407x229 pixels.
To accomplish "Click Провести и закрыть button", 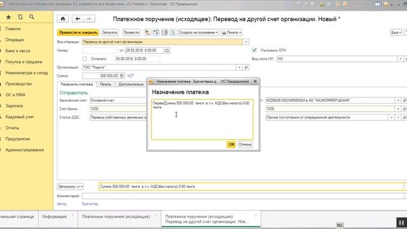I will (x=78, y=32).
